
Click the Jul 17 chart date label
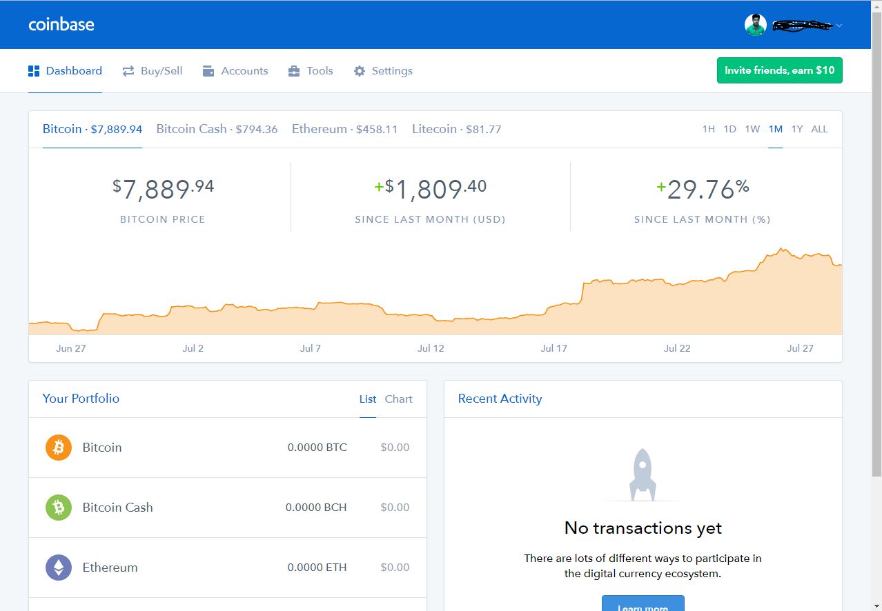(x=553, y=348)
